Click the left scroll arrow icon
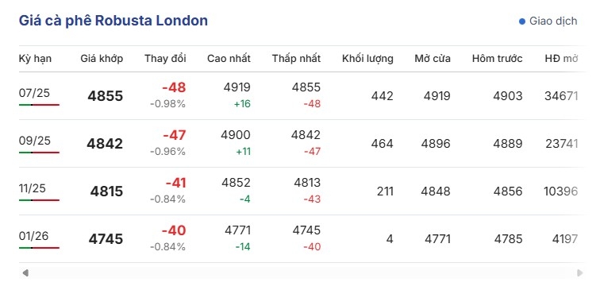600x290 pixels. coord(25,273)
